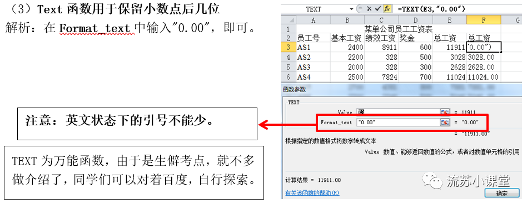
Task: Click cell AS3
Action: (313, 67)
